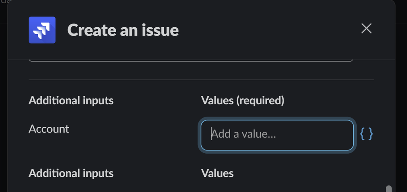Click the dialog's vertical scrollbar thumb

389,189
